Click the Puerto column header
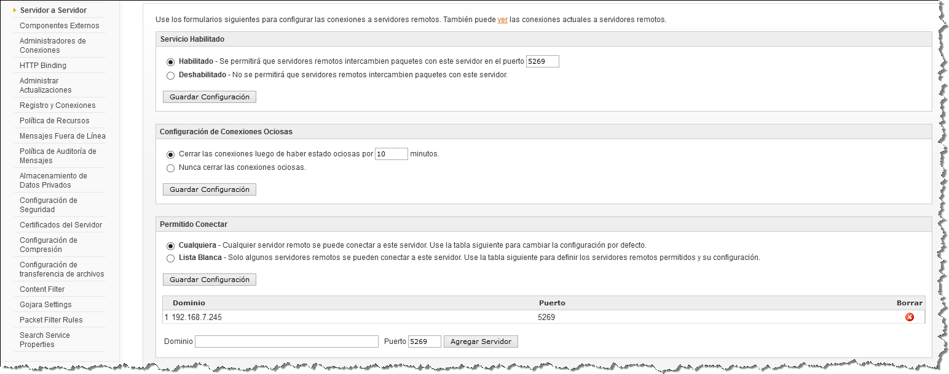The height and width of the screenshot is (374, 949). pyautogui.click(x=552, y=303)
